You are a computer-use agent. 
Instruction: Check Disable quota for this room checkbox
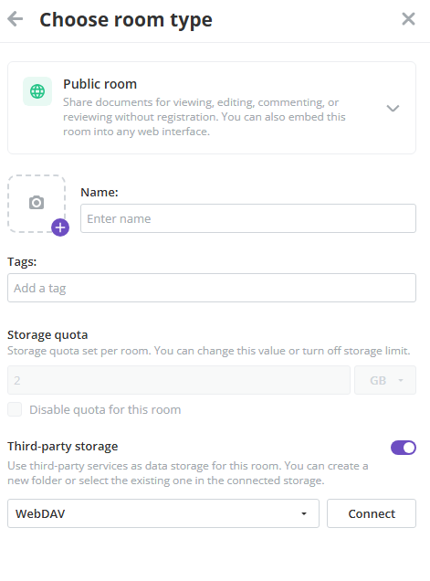pyautogui.click(x=15, y=409)
